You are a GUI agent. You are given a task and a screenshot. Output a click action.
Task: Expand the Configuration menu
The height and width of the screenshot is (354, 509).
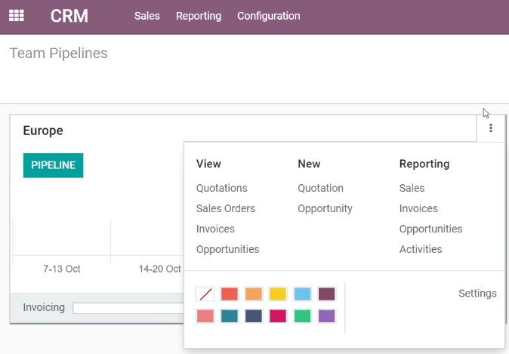[268, 16]
